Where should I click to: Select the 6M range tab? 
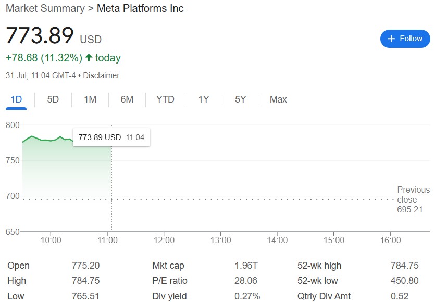127,99
